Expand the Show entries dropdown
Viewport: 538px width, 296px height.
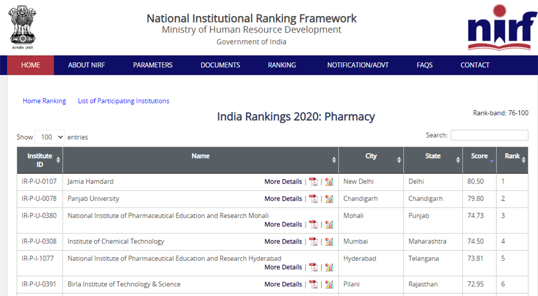pos(50,137)
